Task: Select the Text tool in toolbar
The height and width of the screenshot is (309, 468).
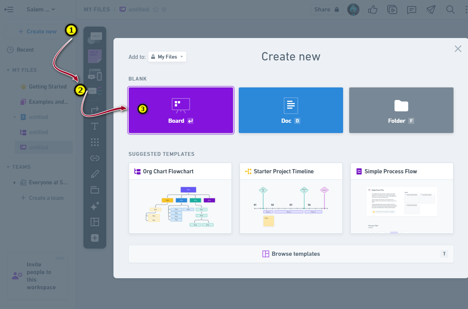Action: (95, 126)
